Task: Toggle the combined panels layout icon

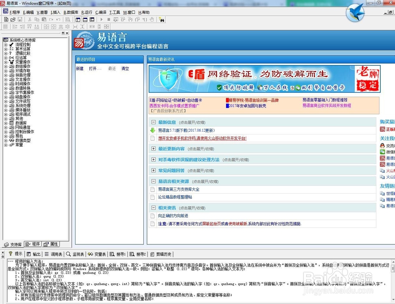Action: click(92, 19)
